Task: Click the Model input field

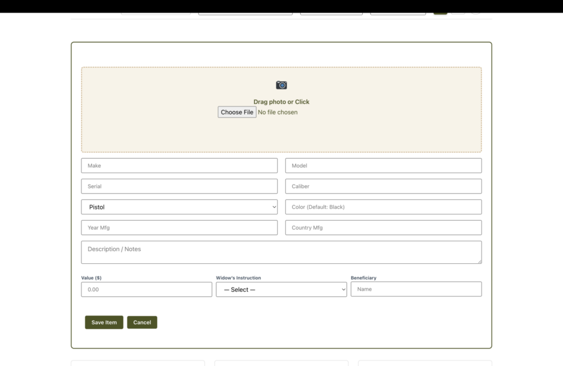Action: tap(383, 165)
